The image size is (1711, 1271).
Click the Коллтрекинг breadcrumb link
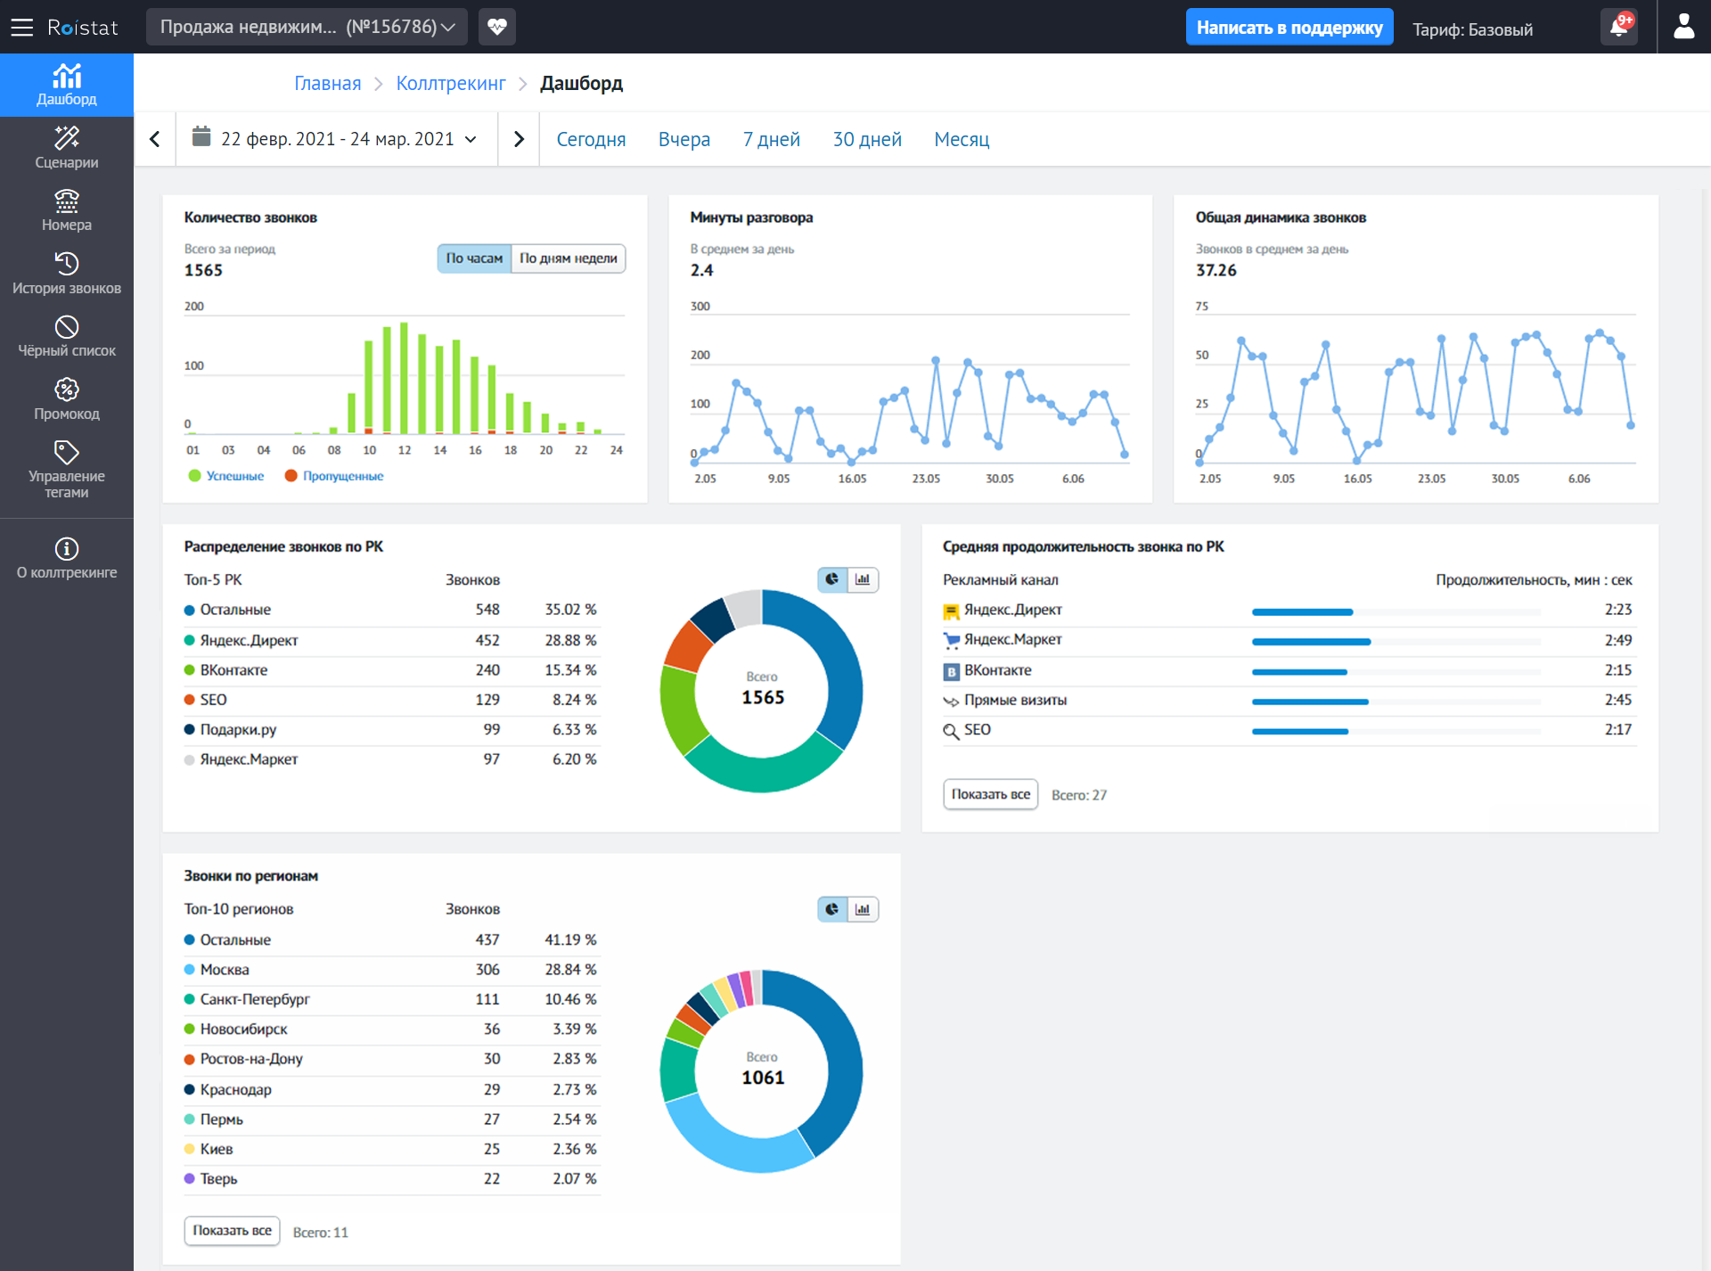click(x=450, y=83)
